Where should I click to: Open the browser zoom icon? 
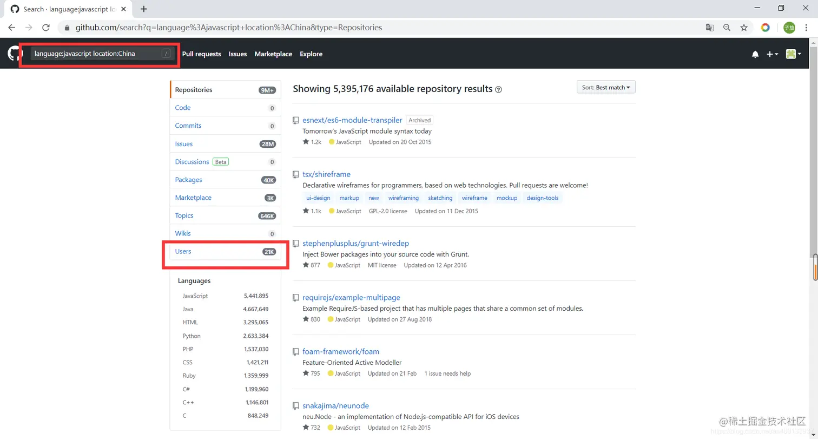pos(727,27)
